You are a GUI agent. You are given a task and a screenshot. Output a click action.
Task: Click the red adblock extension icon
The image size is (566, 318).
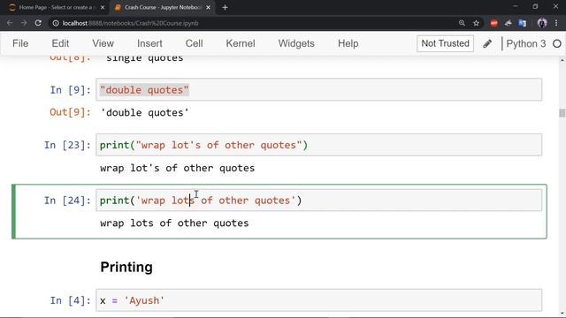tap(493, 23)
